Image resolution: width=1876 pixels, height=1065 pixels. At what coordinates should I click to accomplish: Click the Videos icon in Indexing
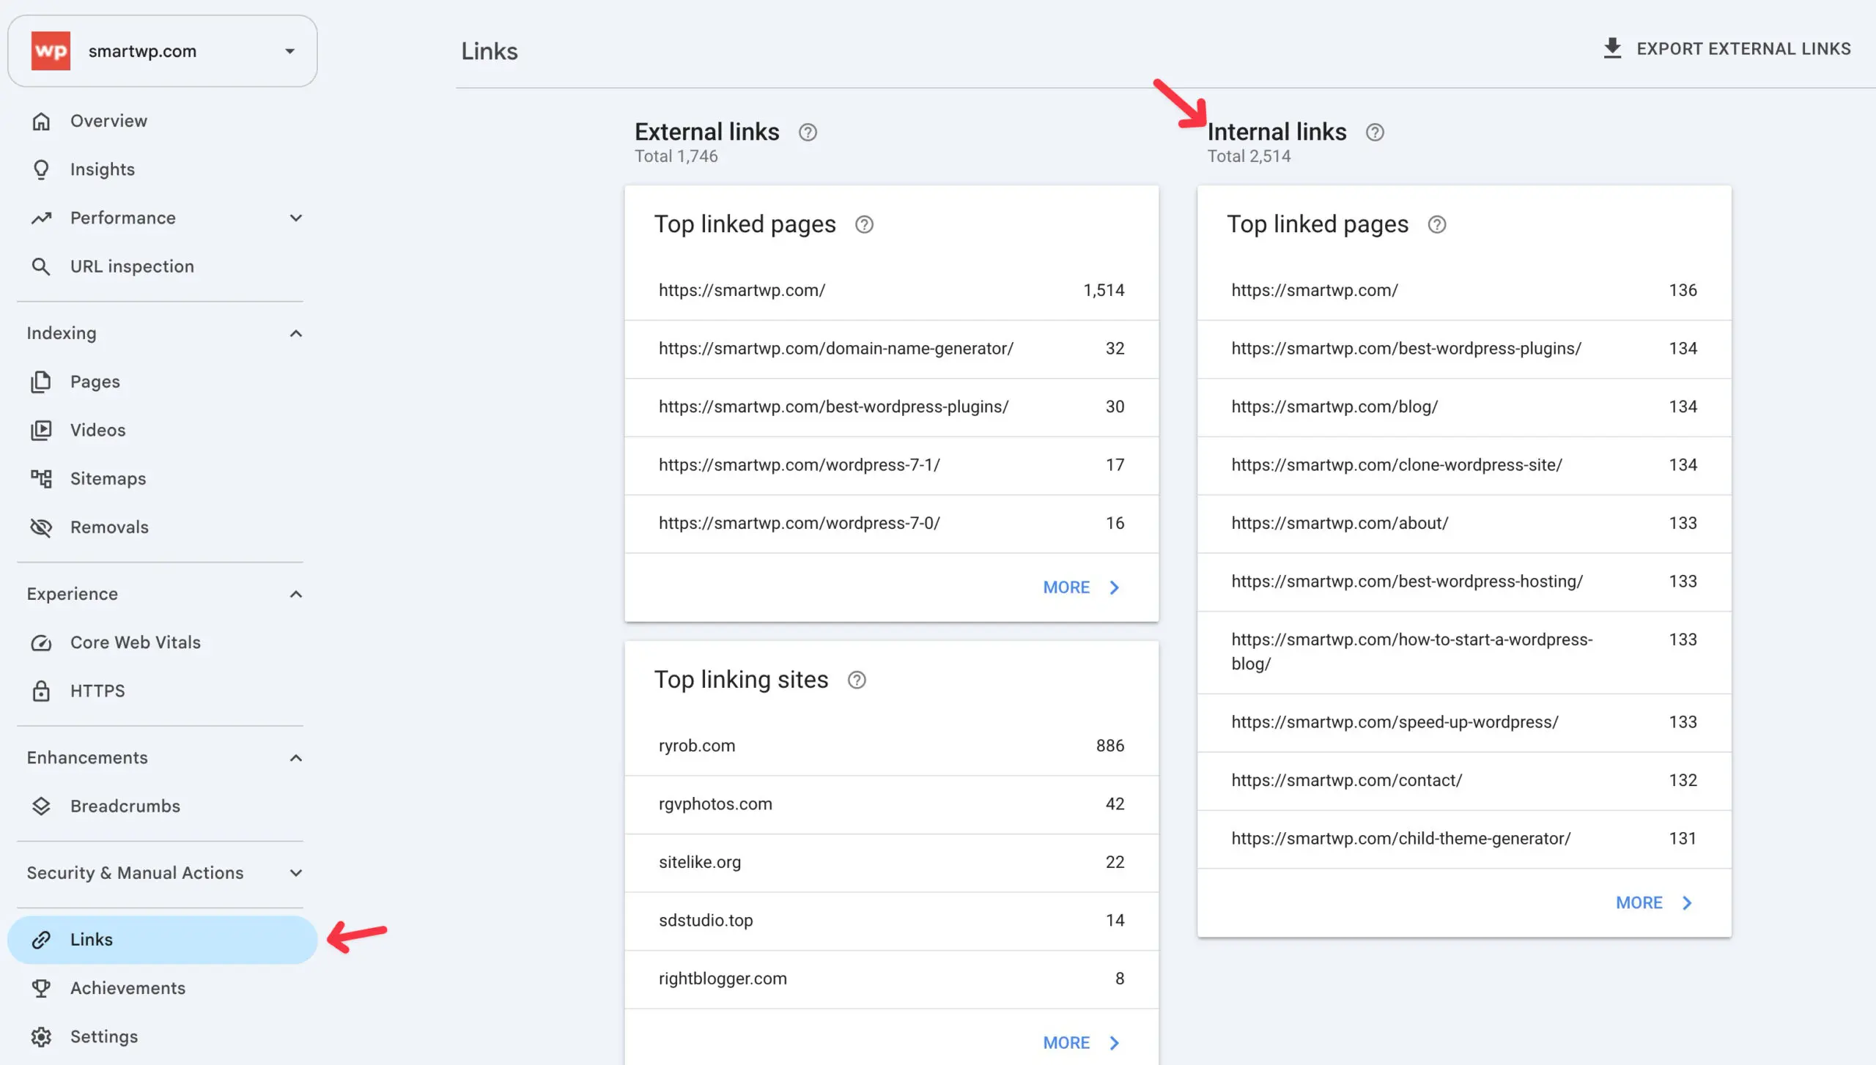click(x=41, y=430)
